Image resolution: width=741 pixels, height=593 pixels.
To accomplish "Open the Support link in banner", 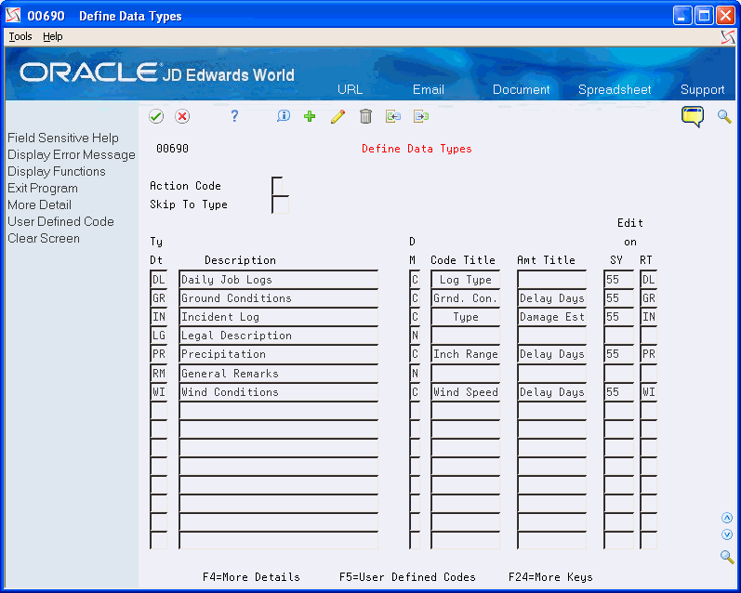I will pos(702,89).
